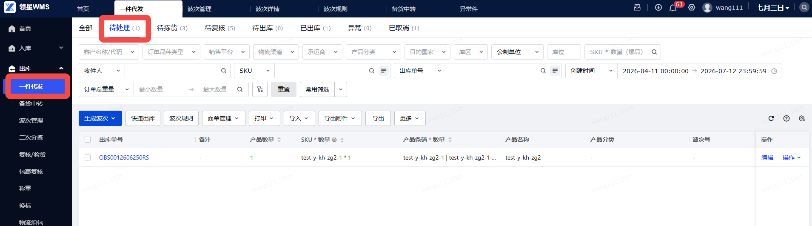812x226 pixels.
Task: Open 客户名称/代码 dropdown
Action: (x=109, y=52)
